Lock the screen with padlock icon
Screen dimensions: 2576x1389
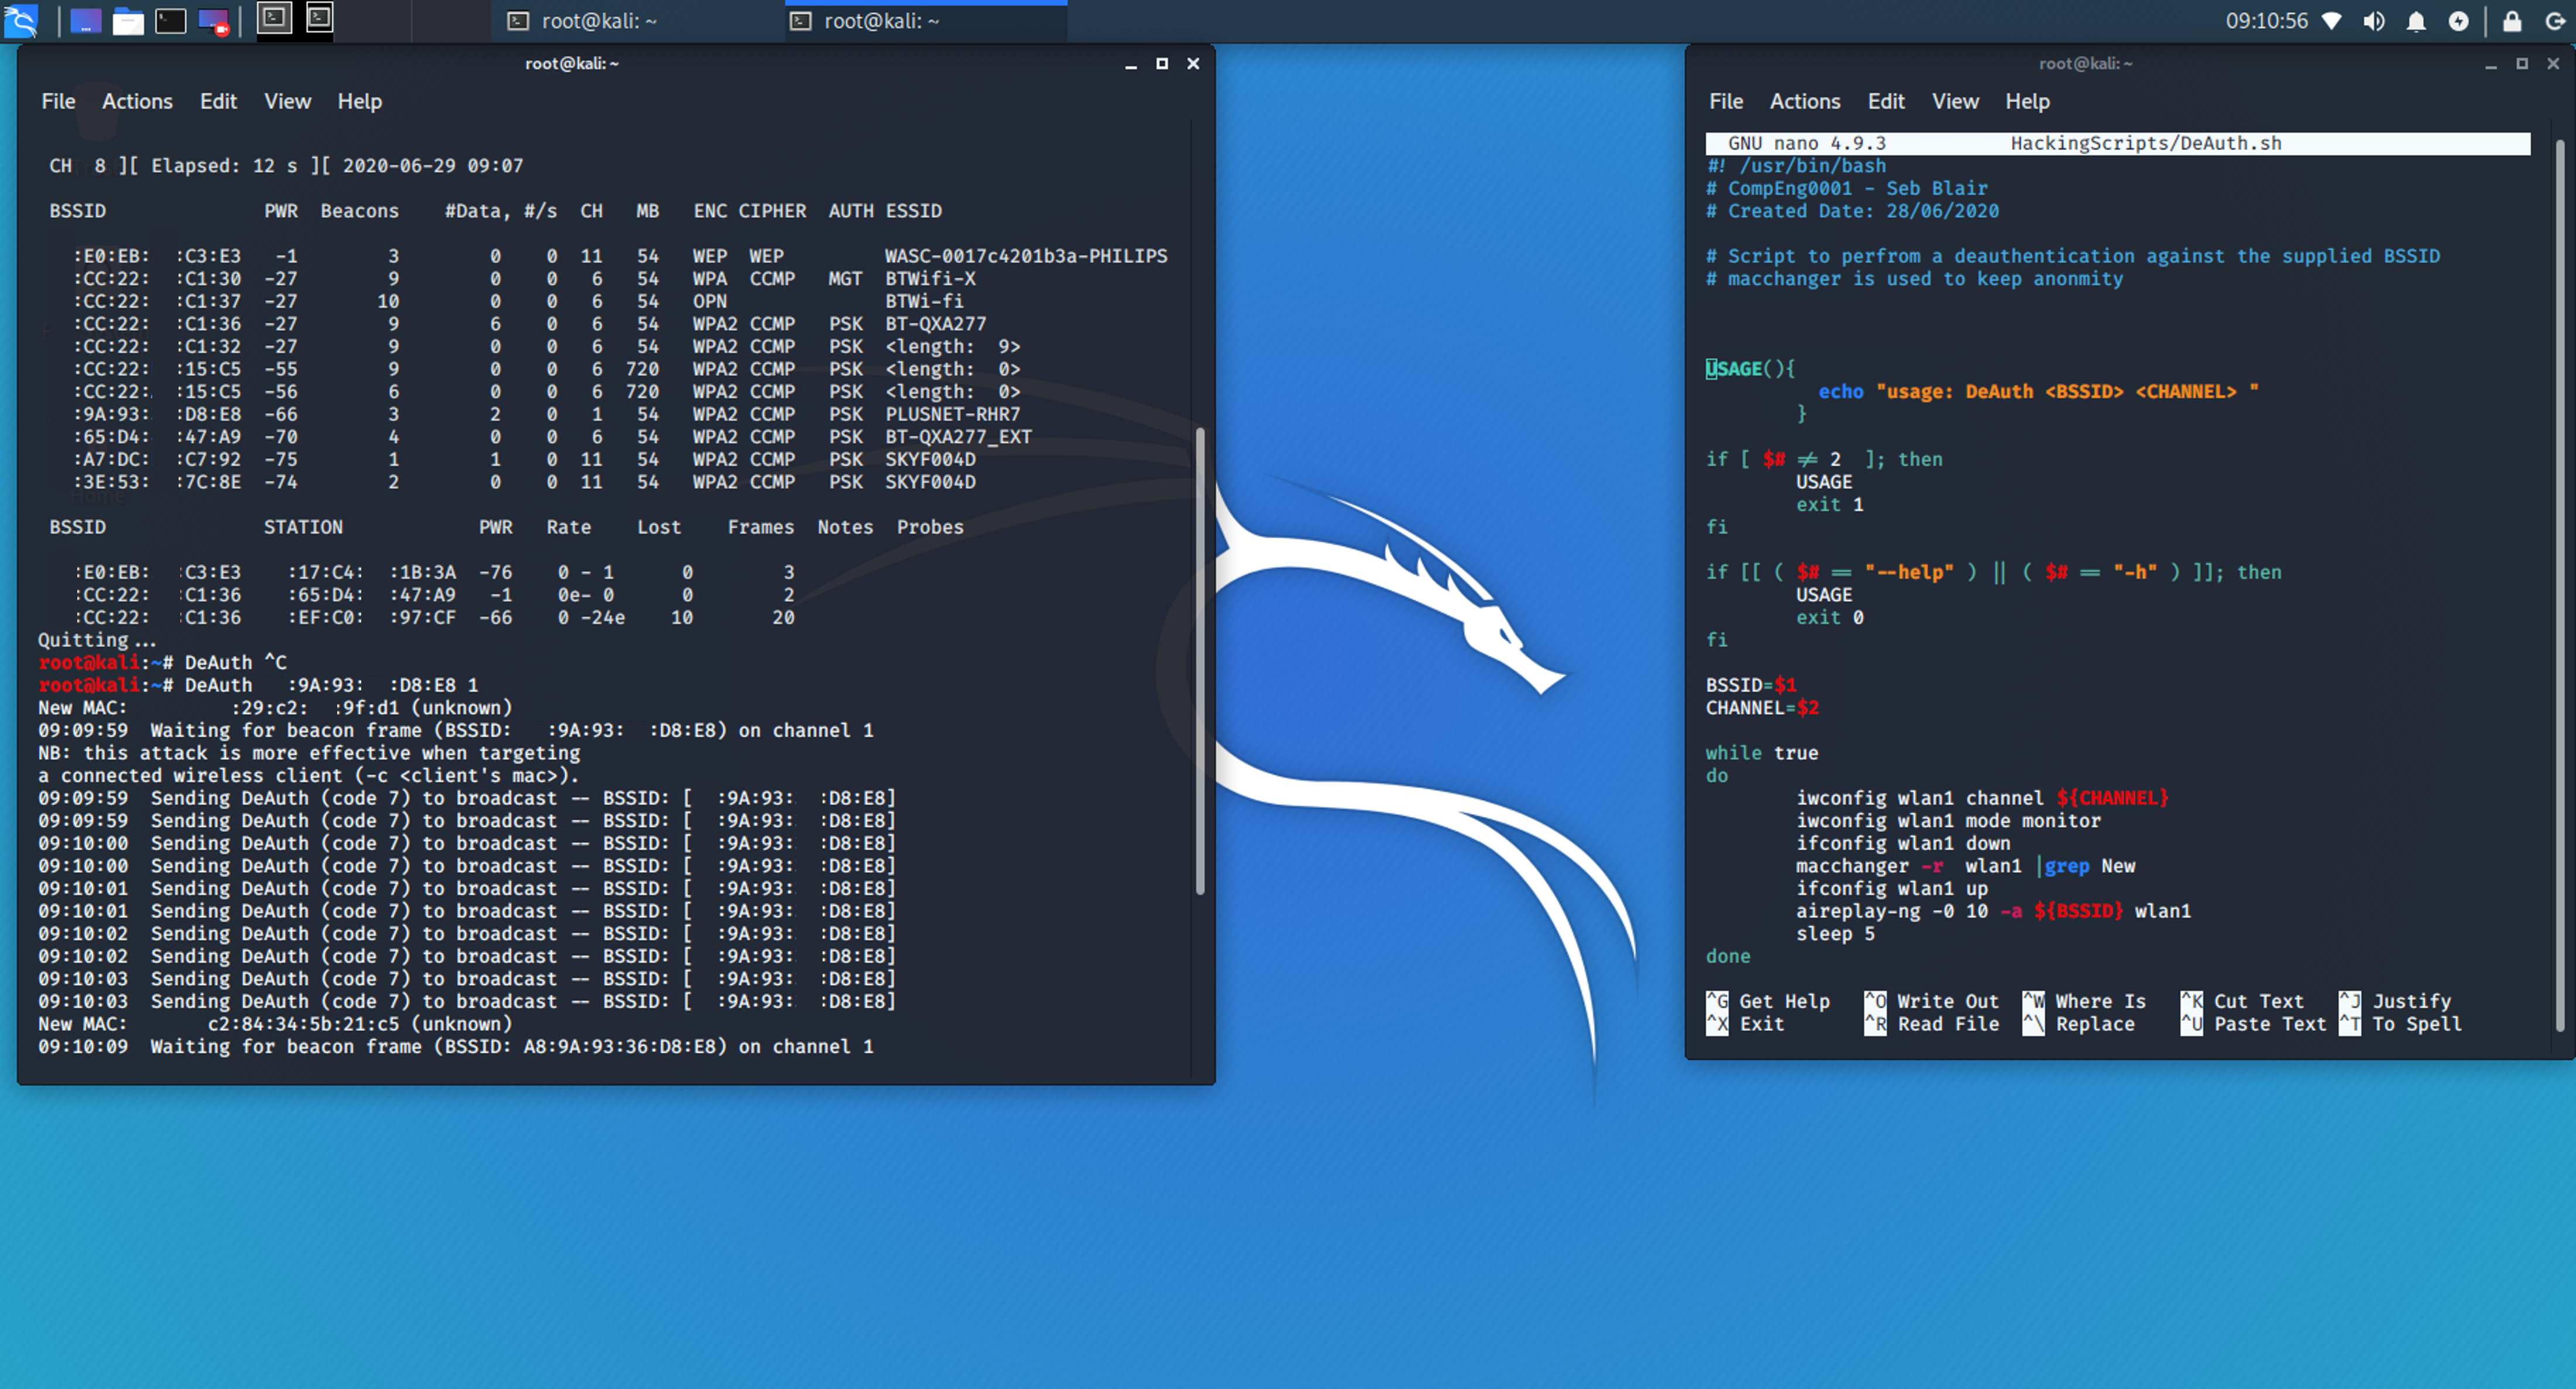click(x=2512, y=21)
